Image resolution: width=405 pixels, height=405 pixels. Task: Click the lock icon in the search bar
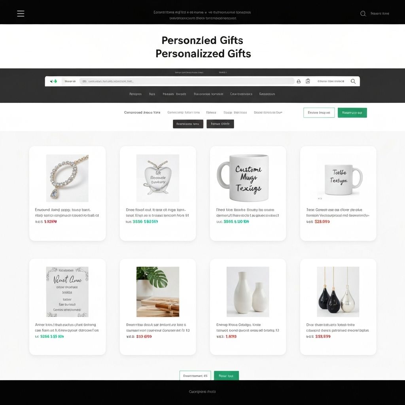click(299, 81)
